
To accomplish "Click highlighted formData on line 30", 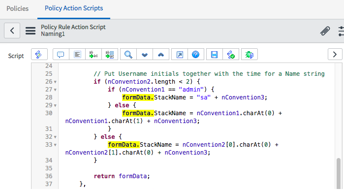I will tap(138, 113).
